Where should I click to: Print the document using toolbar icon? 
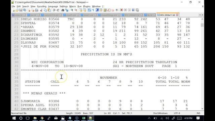37,10
